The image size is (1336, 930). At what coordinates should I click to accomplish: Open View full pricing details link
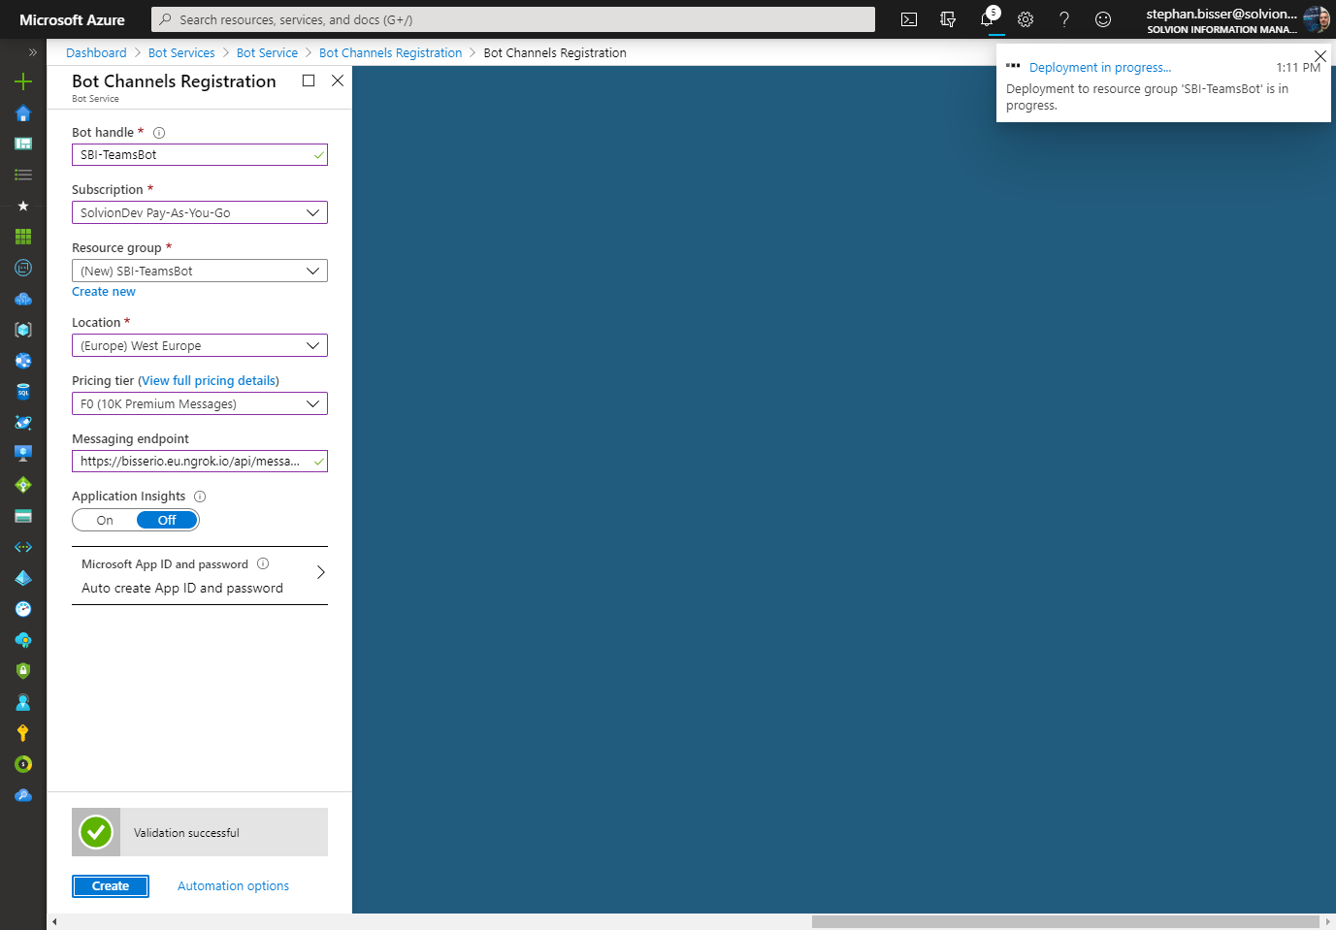(x=210, y=381)
